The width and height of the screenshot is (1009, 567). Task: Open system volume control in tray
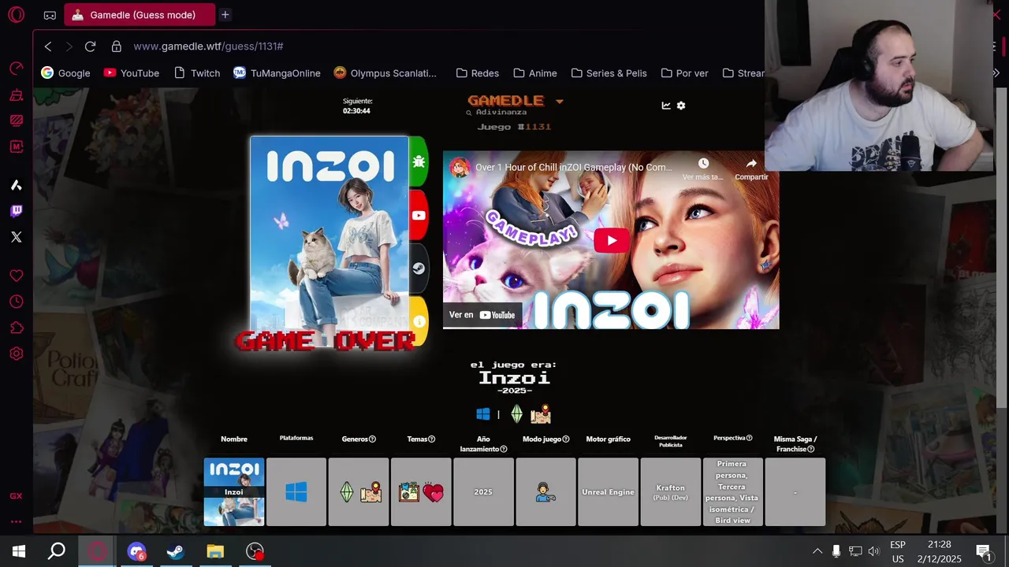click(873, 551)
